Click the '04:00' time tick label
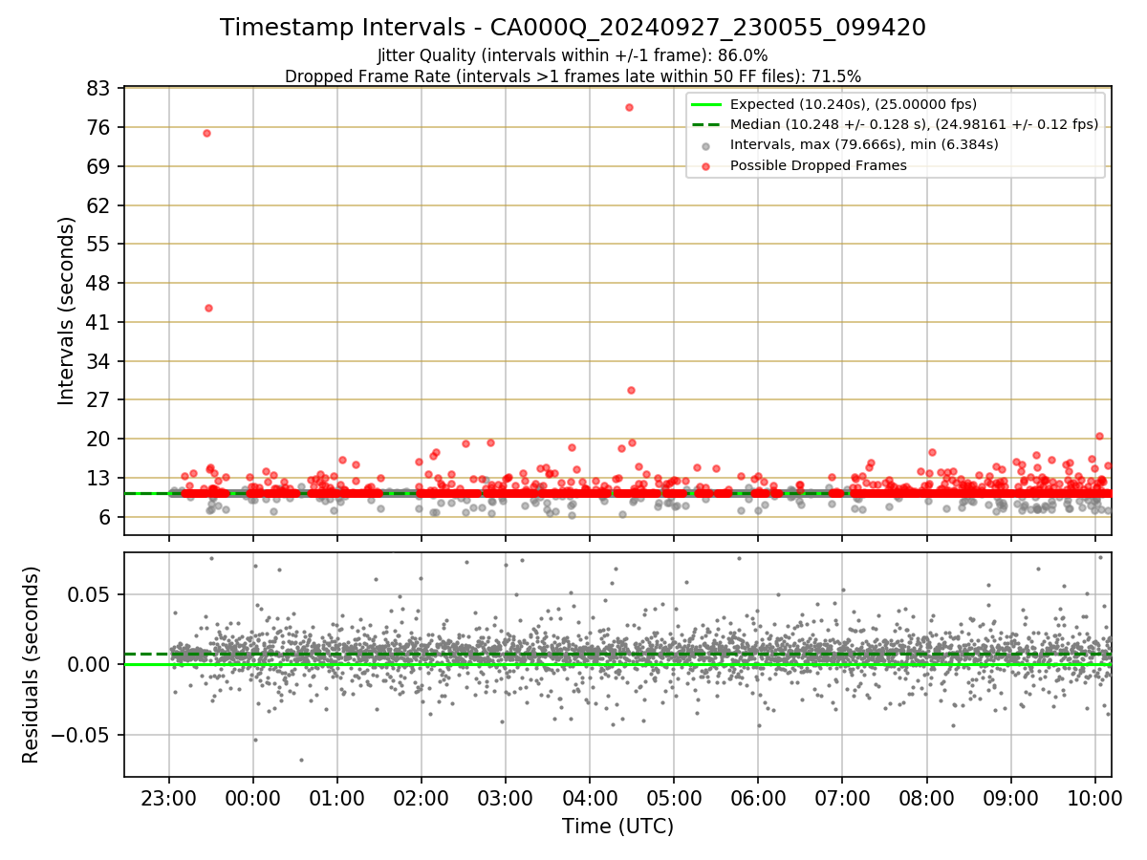Image resolution: width=1147 pixels, height=860 pixels. pos(590,797)
